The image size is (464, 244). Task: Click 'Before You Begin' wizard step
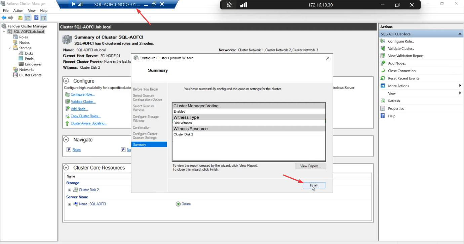(x=145, y=89)
